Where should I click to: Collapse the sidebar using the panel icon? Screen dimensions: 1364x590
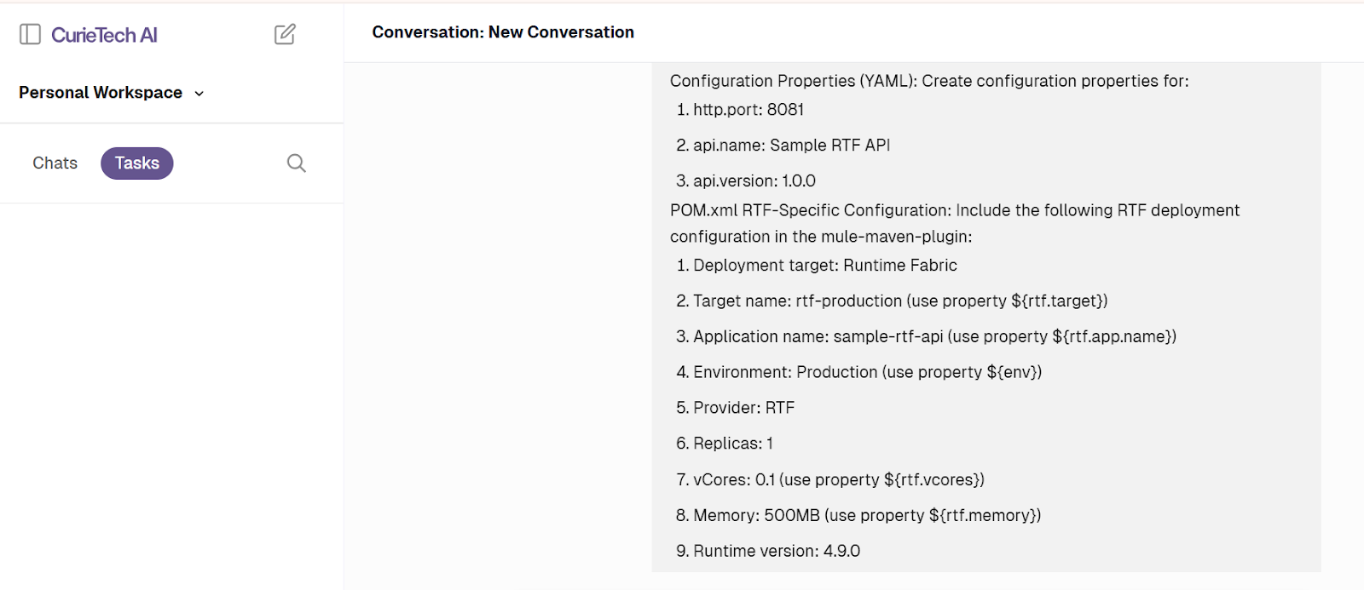point(31,33)
